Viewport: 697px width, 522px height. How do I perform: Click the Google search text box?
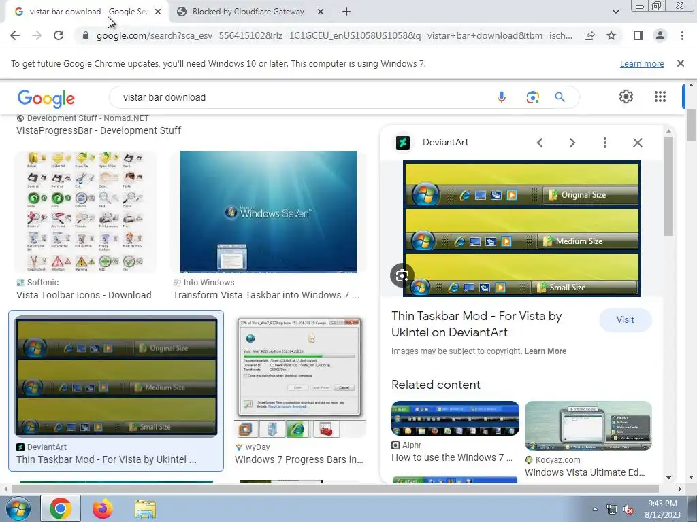[x=302, y=97]
